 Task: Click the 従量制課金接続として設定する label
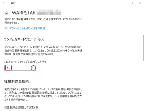click(x=21, y=107)
